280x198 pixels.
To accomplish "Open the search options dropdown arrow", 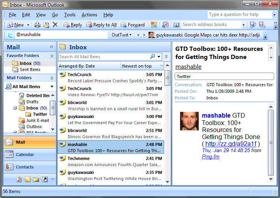I will pyautogui.click(x=159, y=57).
